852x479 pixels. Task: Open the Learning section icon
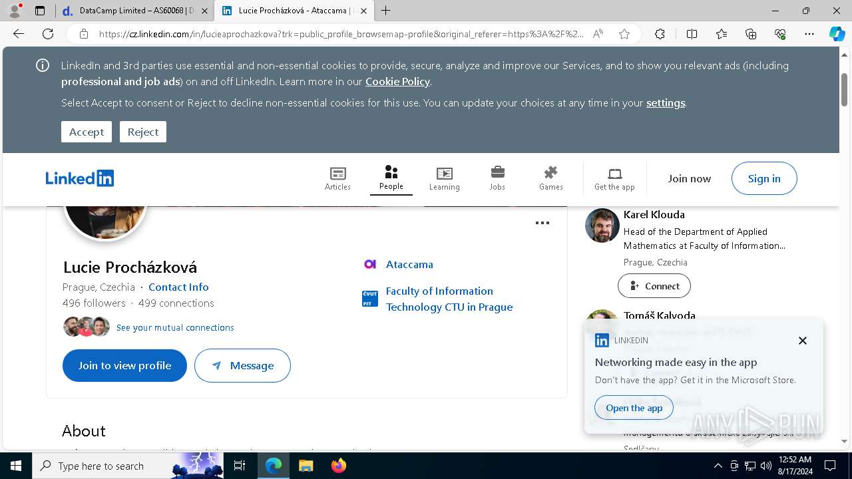tap(444, 173)
